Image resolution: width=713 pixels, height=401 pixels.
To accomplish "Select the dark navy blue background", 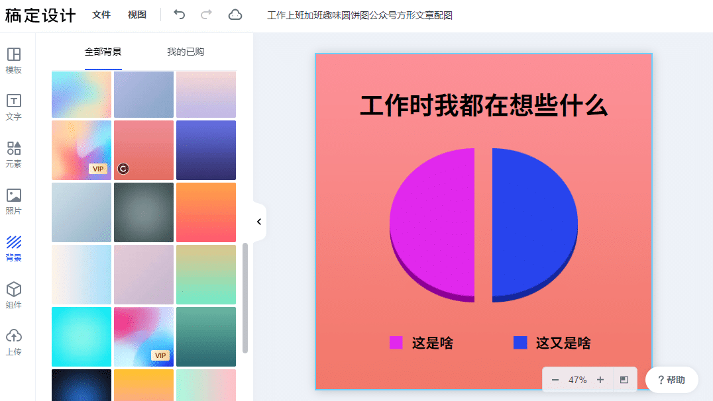I will point(82,385).
